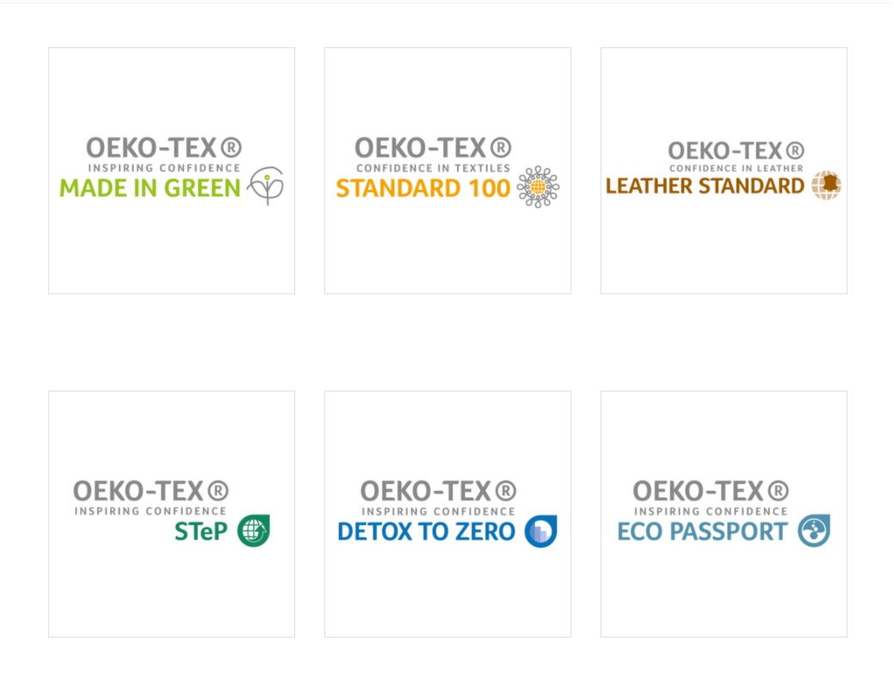Click the green STeP globe icon
Image resolution: width=894 pixels, height=684 pixels.
[x=254, y=531]
